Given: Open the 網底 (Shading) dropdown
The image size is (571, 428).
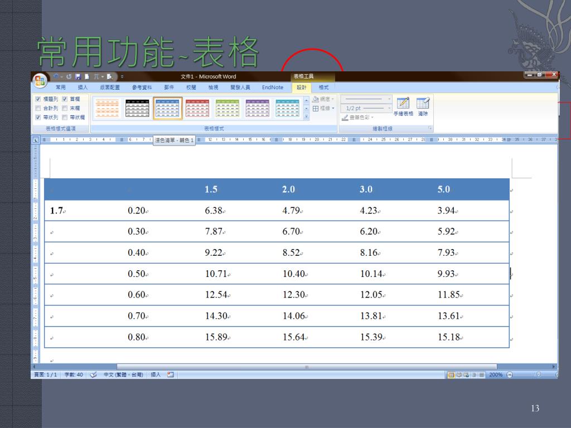Looking at the screenshot, I should click(323, 99).
